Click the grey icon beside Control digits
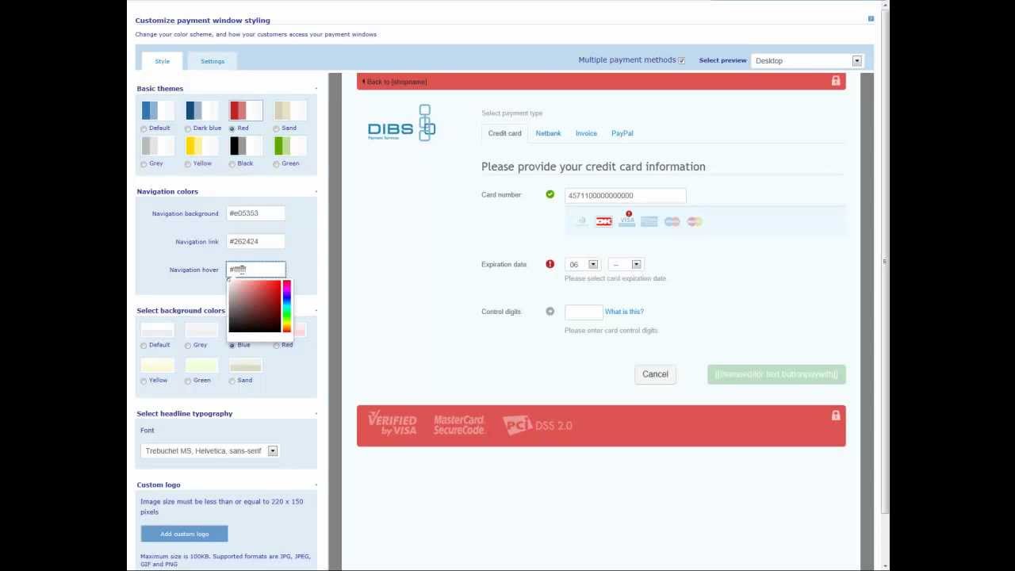Image resolution: width=1015 pixels, height=571 pixels. [550, 312]
